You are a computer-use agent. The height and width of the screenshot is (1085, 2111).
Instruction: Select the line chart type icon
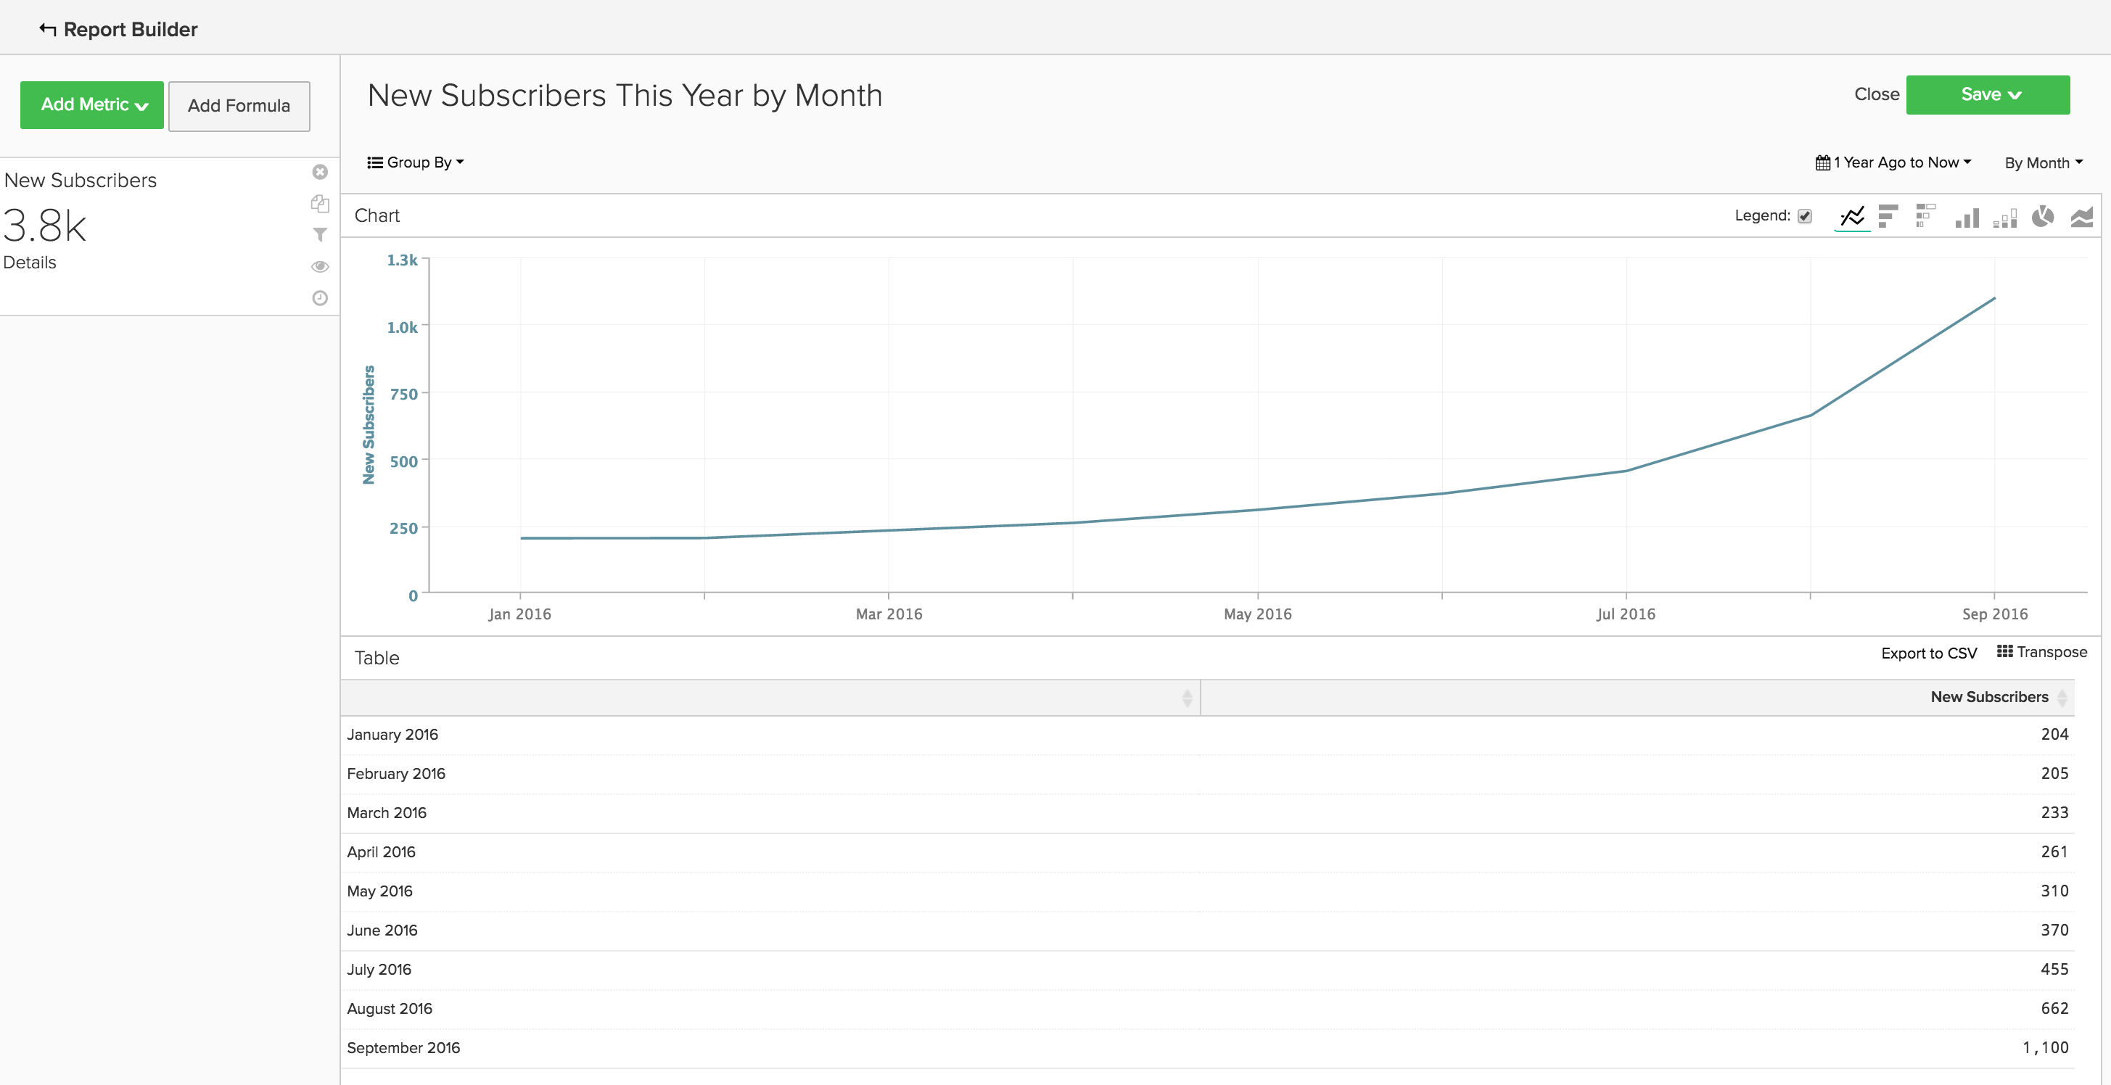1851,216
